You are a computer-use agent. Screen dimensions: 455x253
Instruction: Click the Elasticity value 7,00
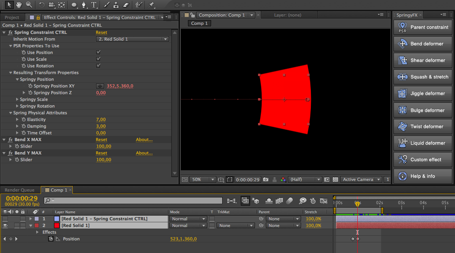(x=101, y=119)
